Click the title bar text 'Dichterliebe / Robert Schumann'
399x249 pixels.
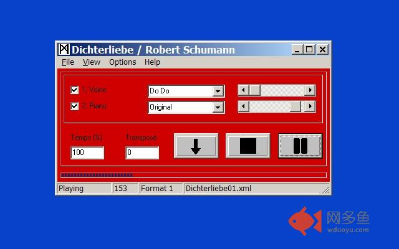[x=153, y=50]
